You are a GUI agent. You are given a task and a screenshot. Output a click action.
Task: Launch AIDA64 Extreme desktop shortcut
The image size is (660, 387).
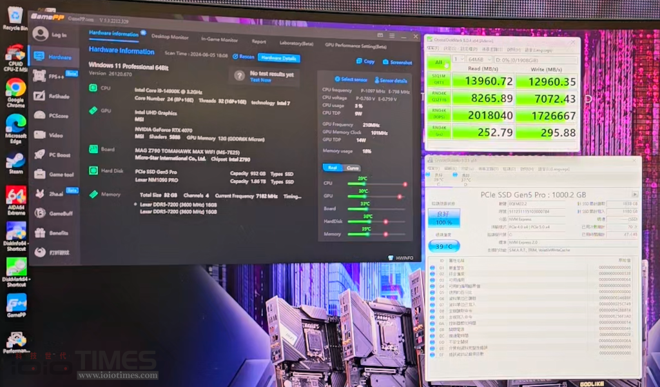point(15,198)
